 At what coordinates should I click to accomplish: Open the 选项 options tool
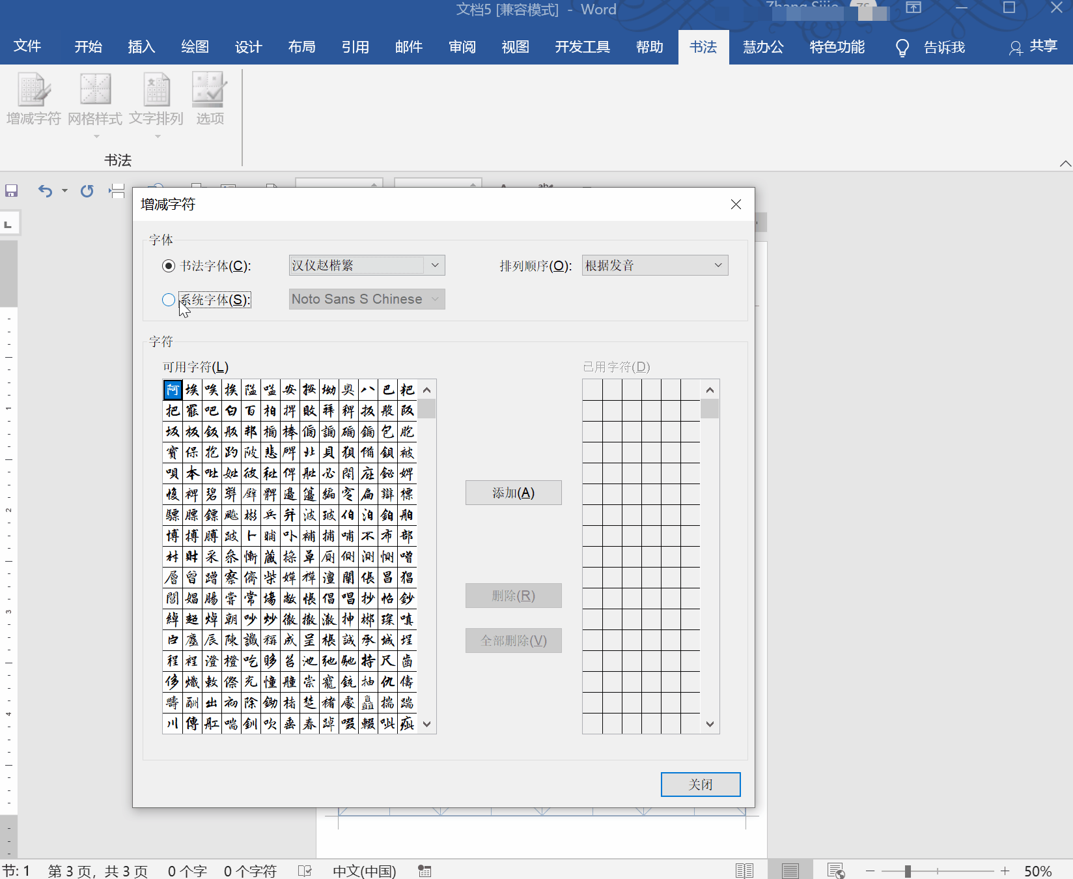210,99
